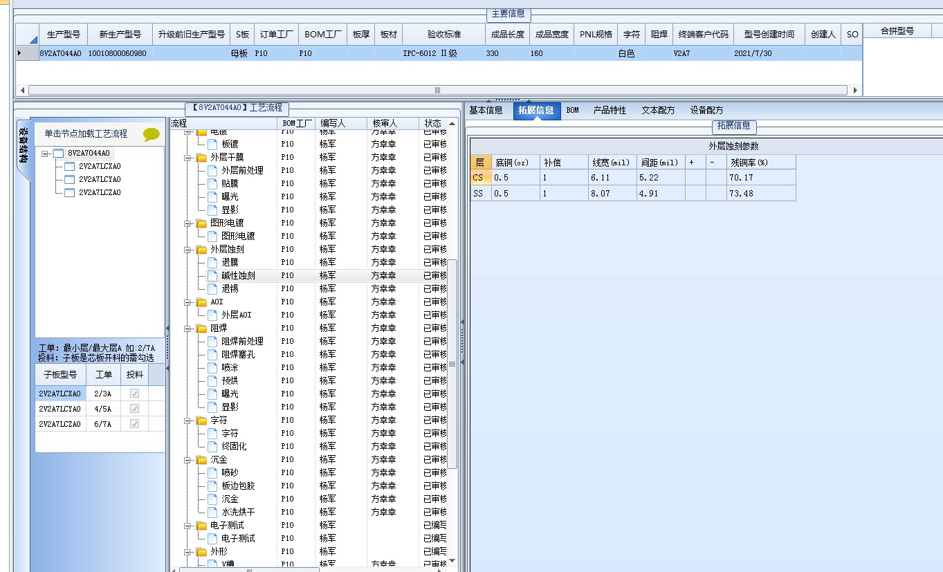Click the folder icon of 阻焊 group
943x572 pixels.
point(201,328)
